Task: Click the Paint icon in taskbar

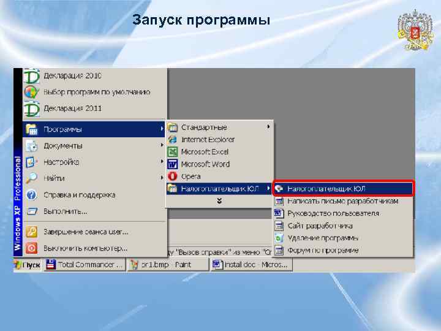Action: pos(134,265)
